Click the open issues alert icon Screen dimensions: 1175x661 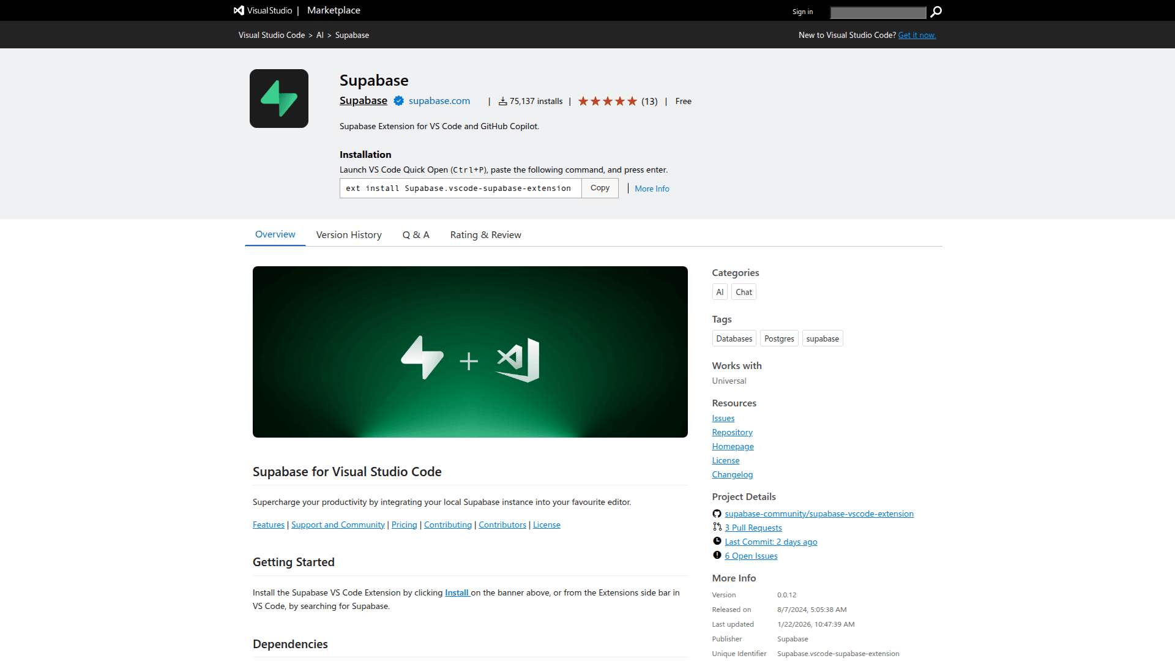[717, 555]
